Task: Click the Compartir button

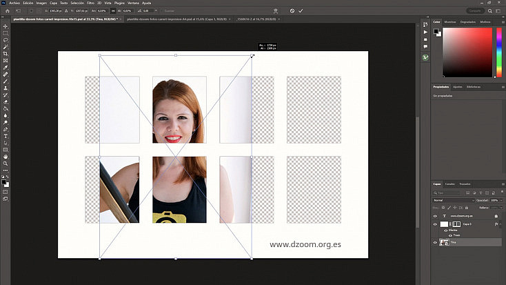Action: click(x=475, y=10)
